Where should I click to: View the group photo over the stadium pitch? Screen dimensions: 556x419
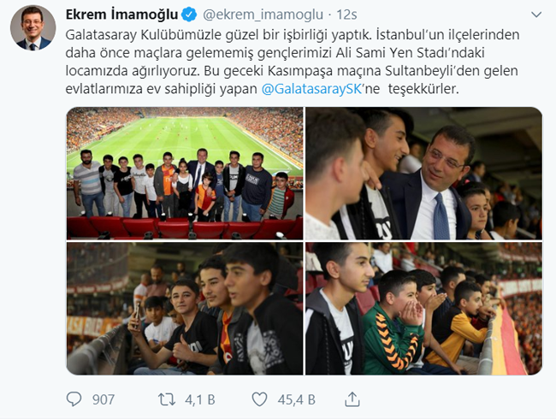point(185,173)
